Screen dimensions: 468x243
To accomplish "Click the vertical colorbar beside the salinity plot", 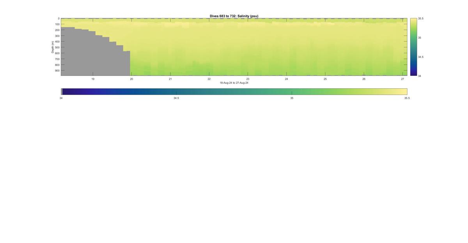I will pyautogui.click(x=413, y=47).
